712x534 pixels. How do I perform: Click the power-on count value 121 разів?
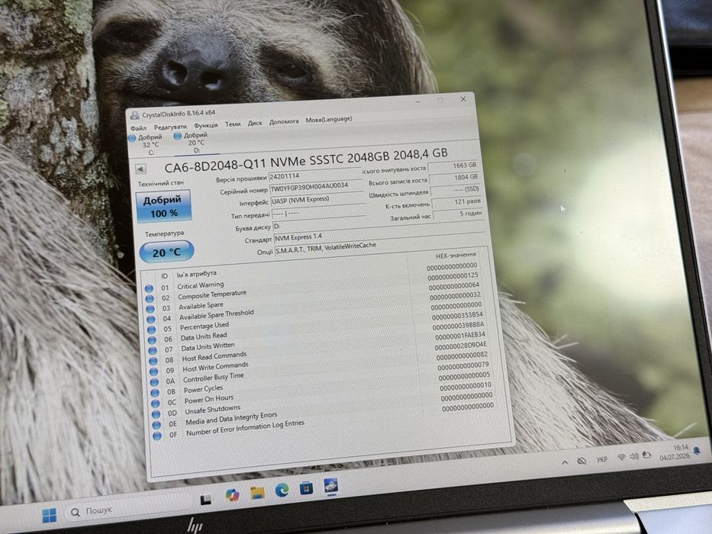(x=457, y=202)
